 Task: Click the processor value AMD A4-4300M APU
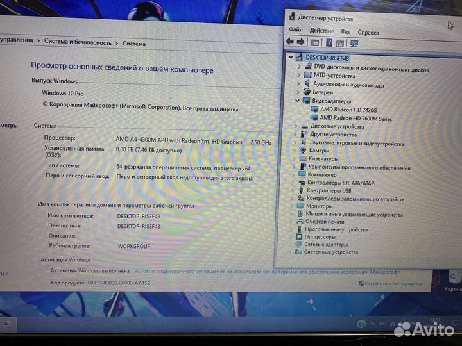[179, 140]
